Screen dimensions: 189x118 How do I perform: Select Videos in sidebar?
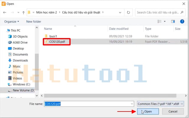coord(17,78)
